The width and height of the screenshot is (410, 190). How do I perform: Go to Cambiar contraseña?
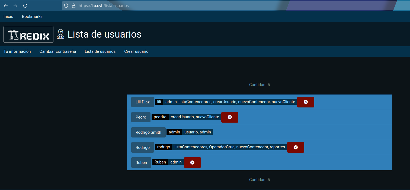58,51
